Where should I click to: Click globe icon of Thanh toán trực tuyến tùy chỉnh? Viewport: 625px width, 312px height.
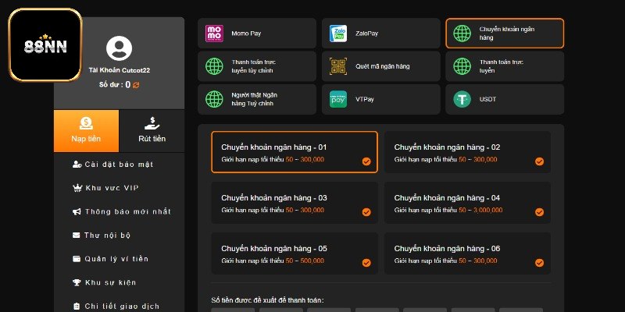(x=214, y=66)
